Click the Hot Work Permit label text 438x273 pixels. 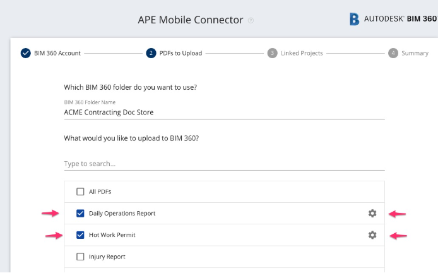tap(112, 235)
